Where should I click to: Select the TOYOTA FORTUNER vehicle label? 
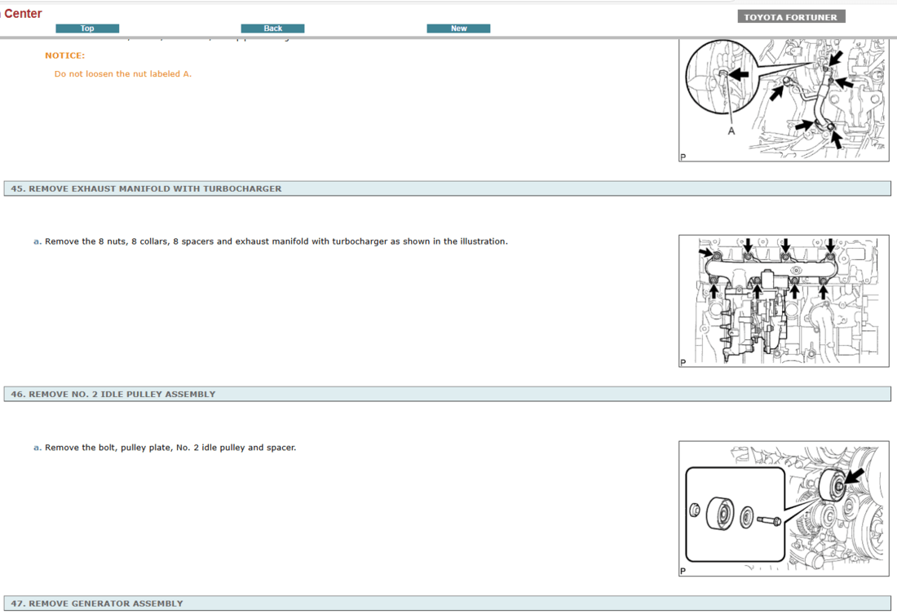coord(790,17)
